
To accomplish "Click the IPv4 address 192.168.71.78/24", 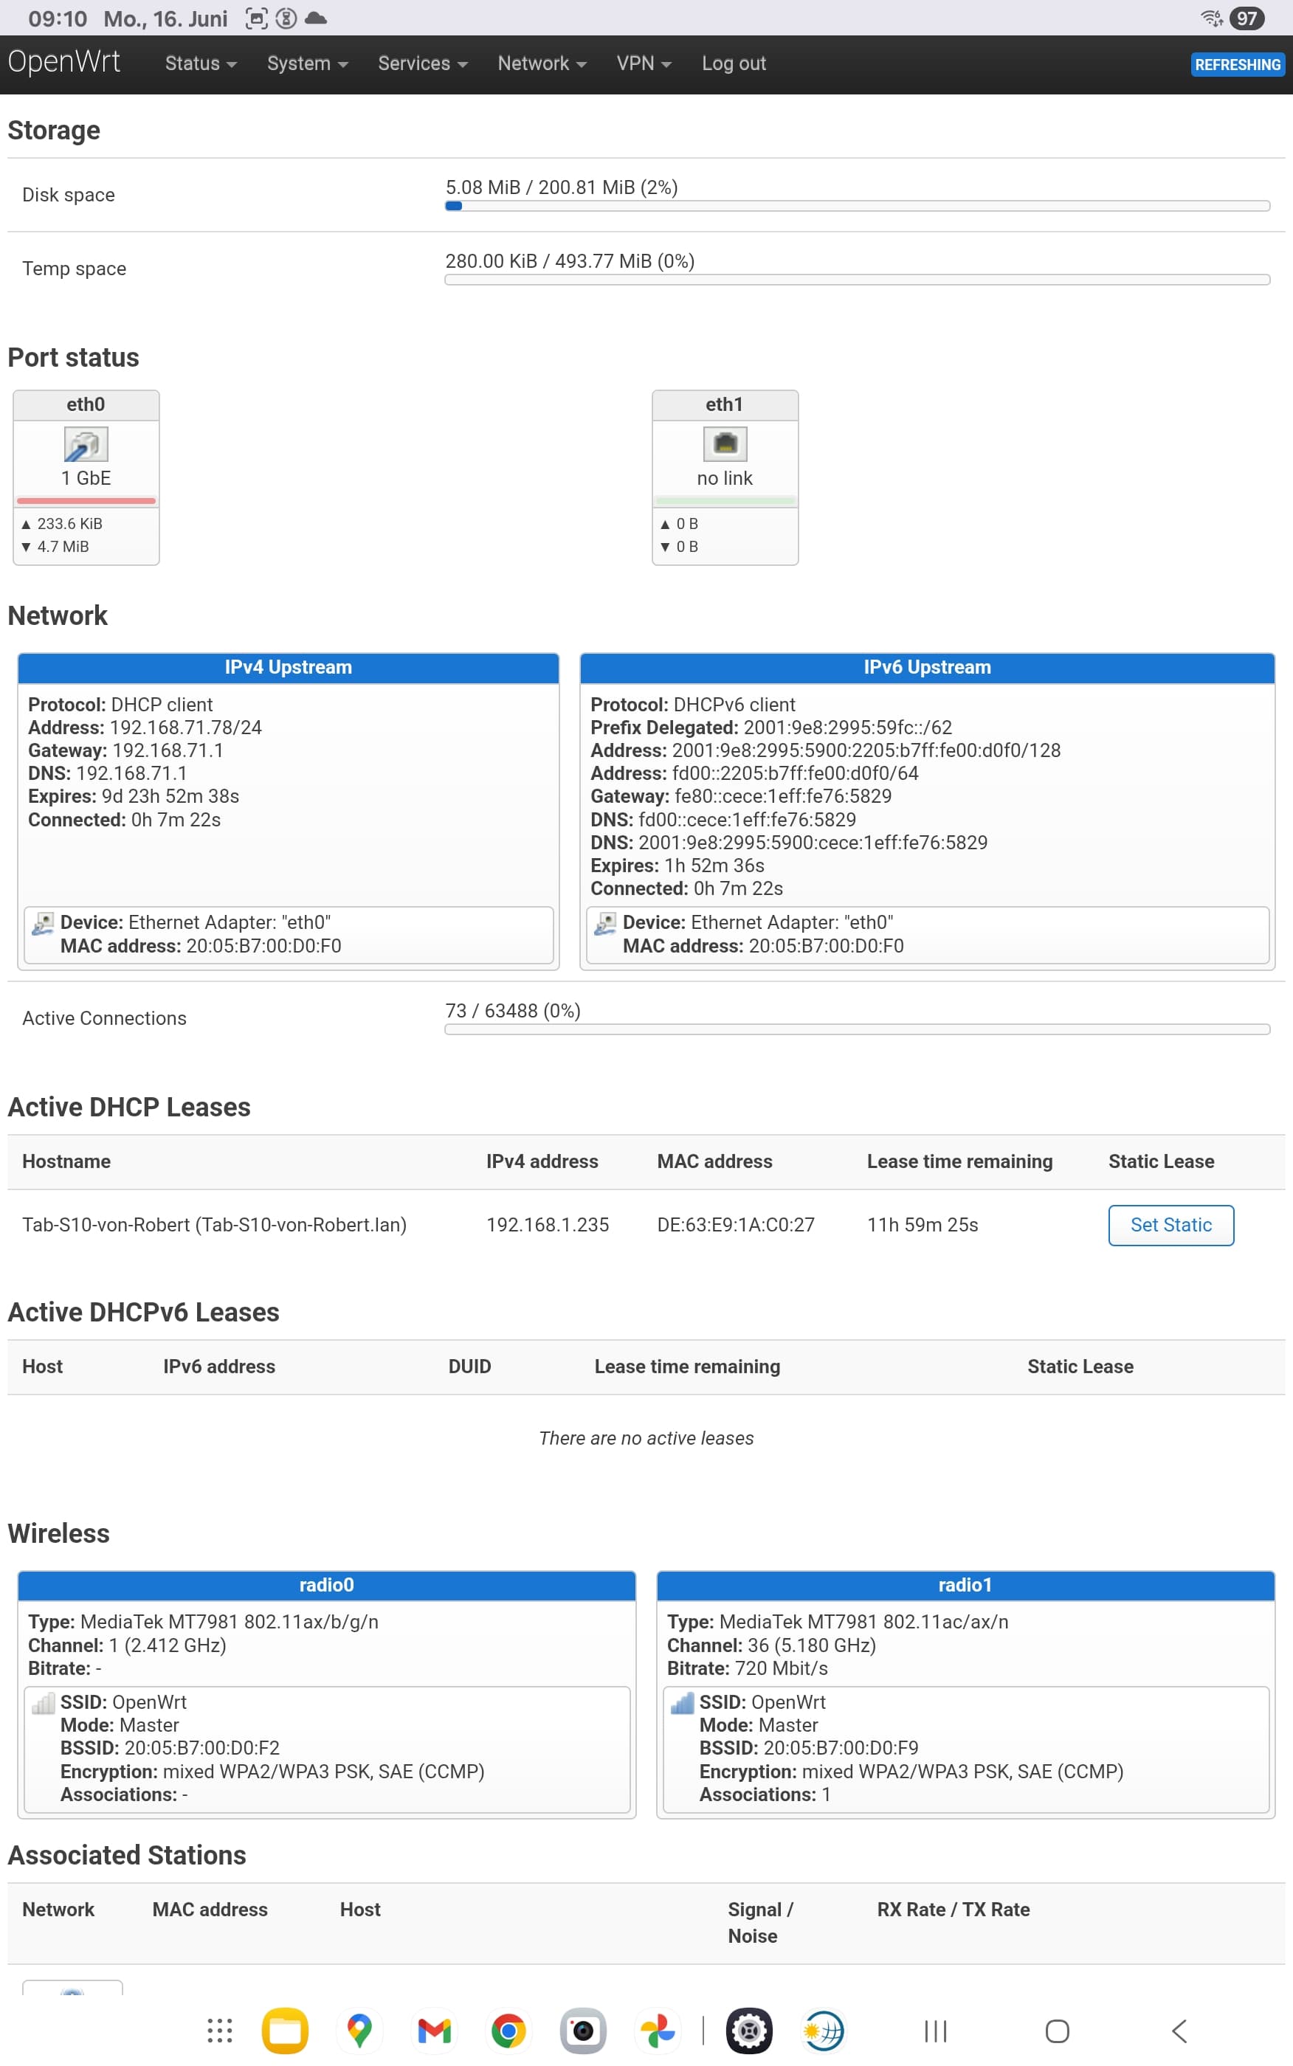I will click(x=185, y=727).
